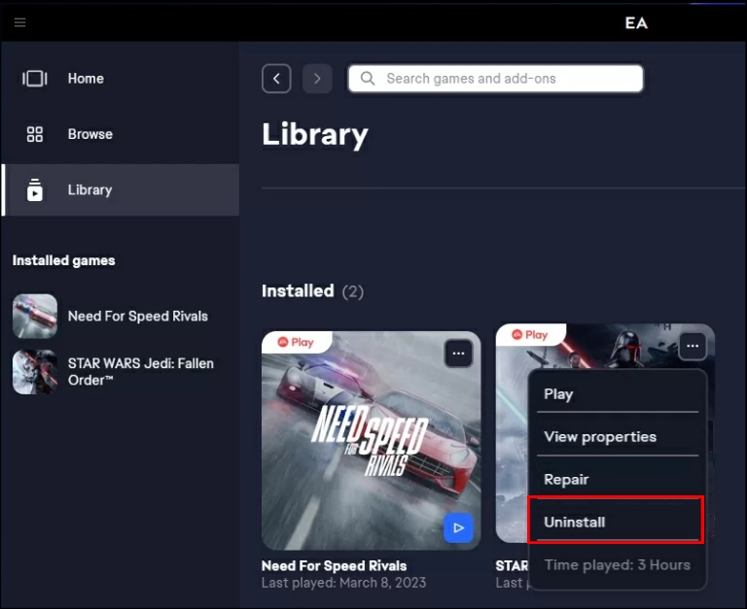Open Browse section in sidebar

pos(90,134)
